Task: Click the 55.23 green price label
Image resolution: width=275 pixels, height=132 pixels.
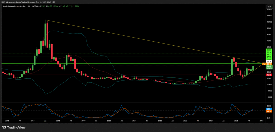Action: 269,50
